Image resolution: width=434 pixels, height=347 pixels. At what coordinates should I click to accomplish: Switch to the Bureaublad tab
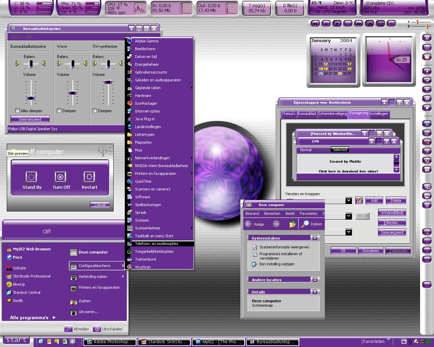(x=307, y=114)
